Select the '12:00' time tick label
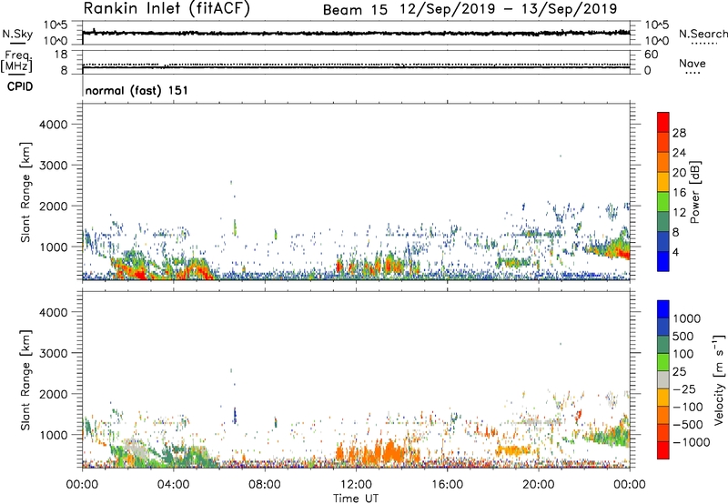Screen dimensions: 728x504 [x=356, y=485]
